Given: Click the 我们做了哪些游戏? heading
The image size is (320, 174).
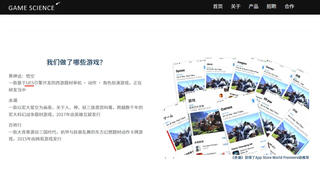Looking at the screenshot, I should point(75,62).
